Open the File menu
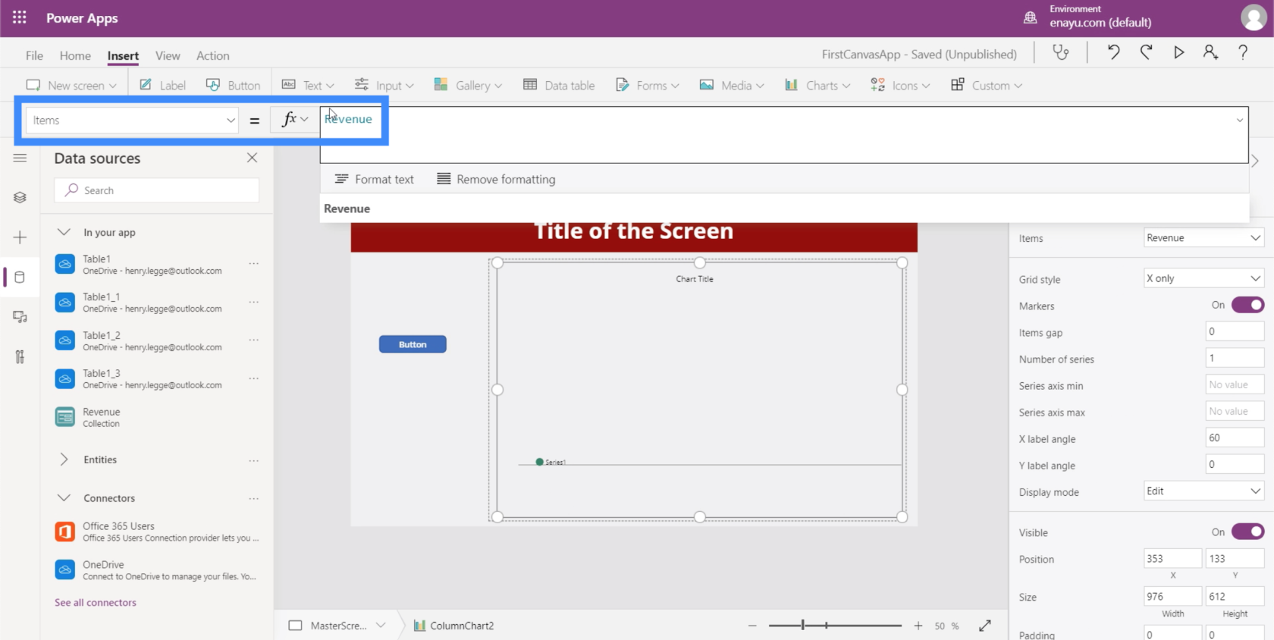This screenshot has width=1274, height=640. (x=34, y=55)
